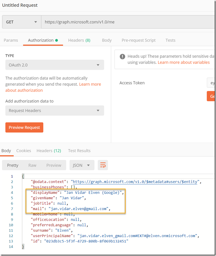The width and height of the screenshot is (216, 256).
Task: Click the "@odata.context" key on line 2
Action: 49,182
